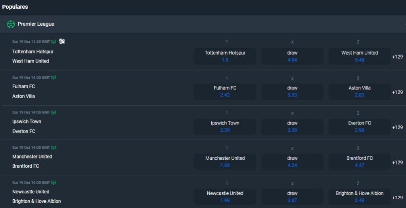Image resolution: width=406 pixels, height=208 pixels.
Task: Expand +129 markets for Tottenham vs West Ham
Action: pyautogui.click(x=397, y=57)
